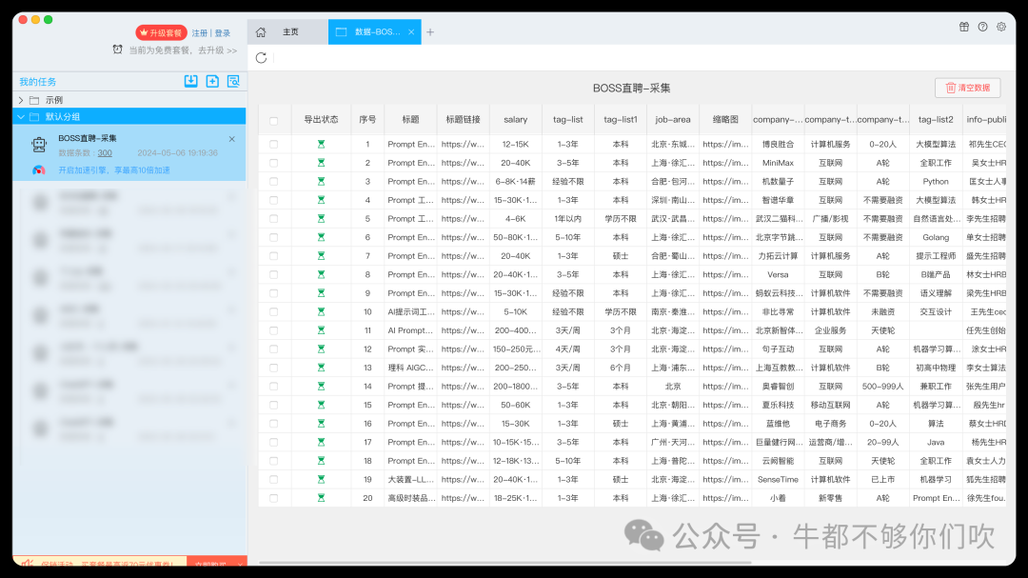
Task: Check the checkbox for row 1
Action: (x=273, y=145)
